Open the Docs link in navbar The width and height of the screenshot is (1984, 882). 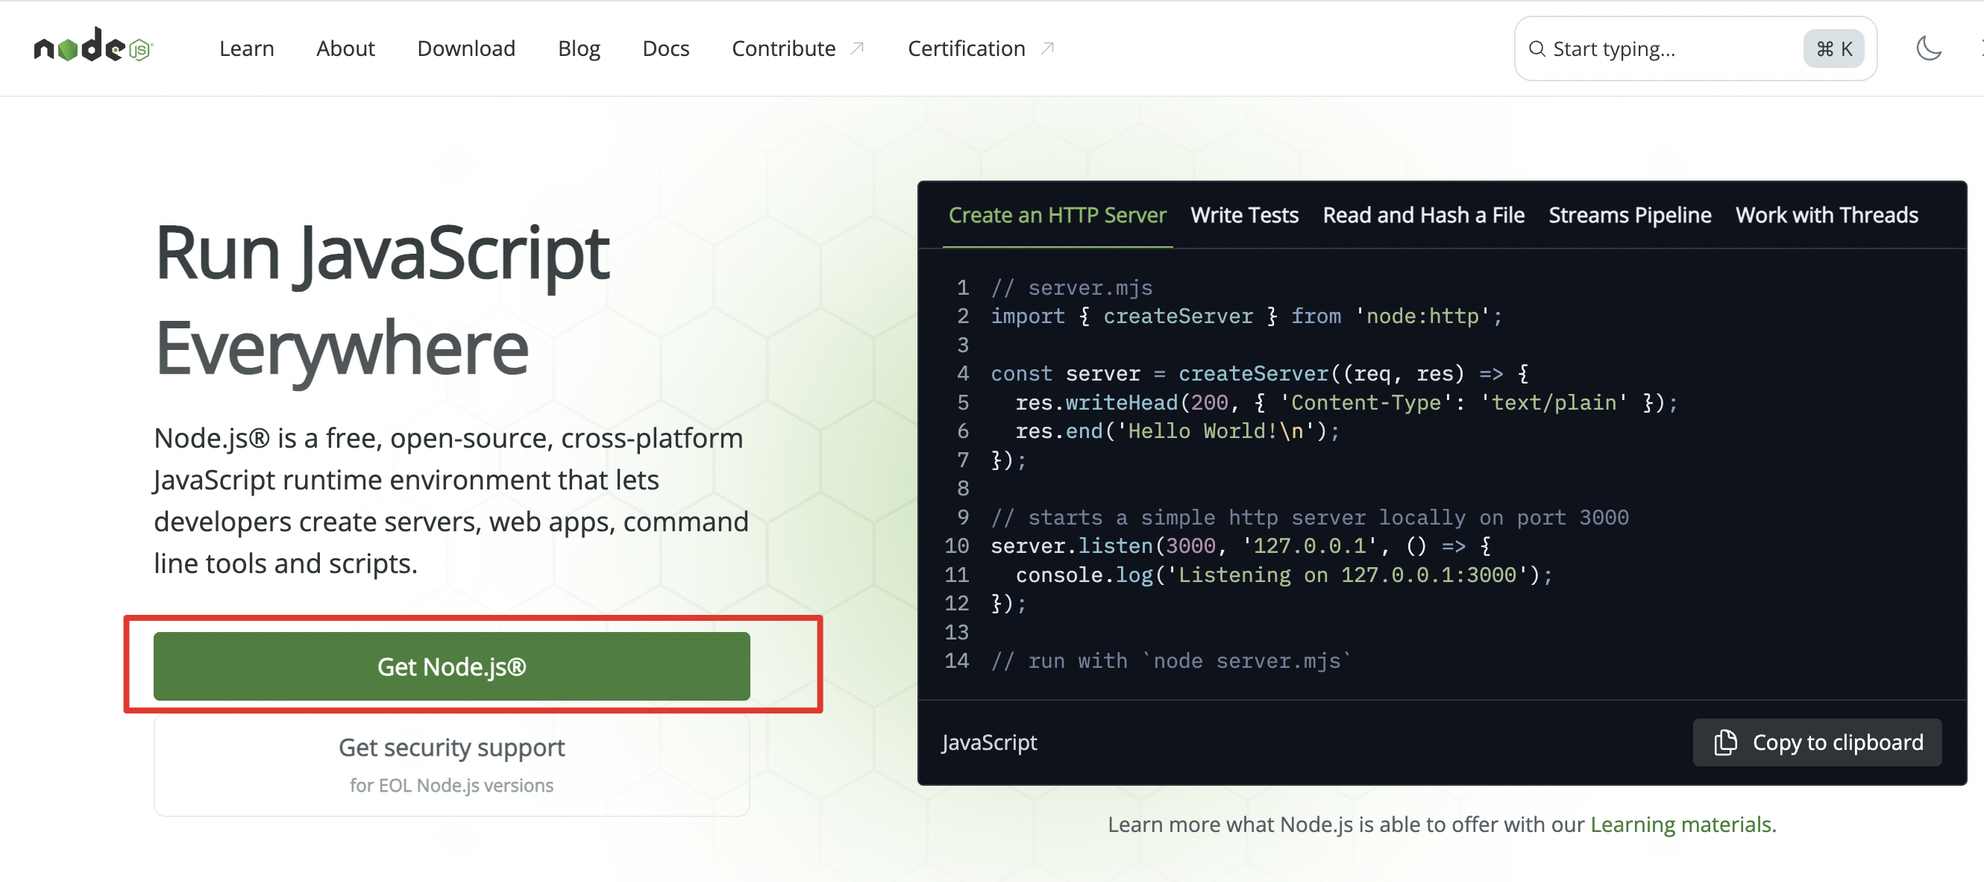(665, 49)
